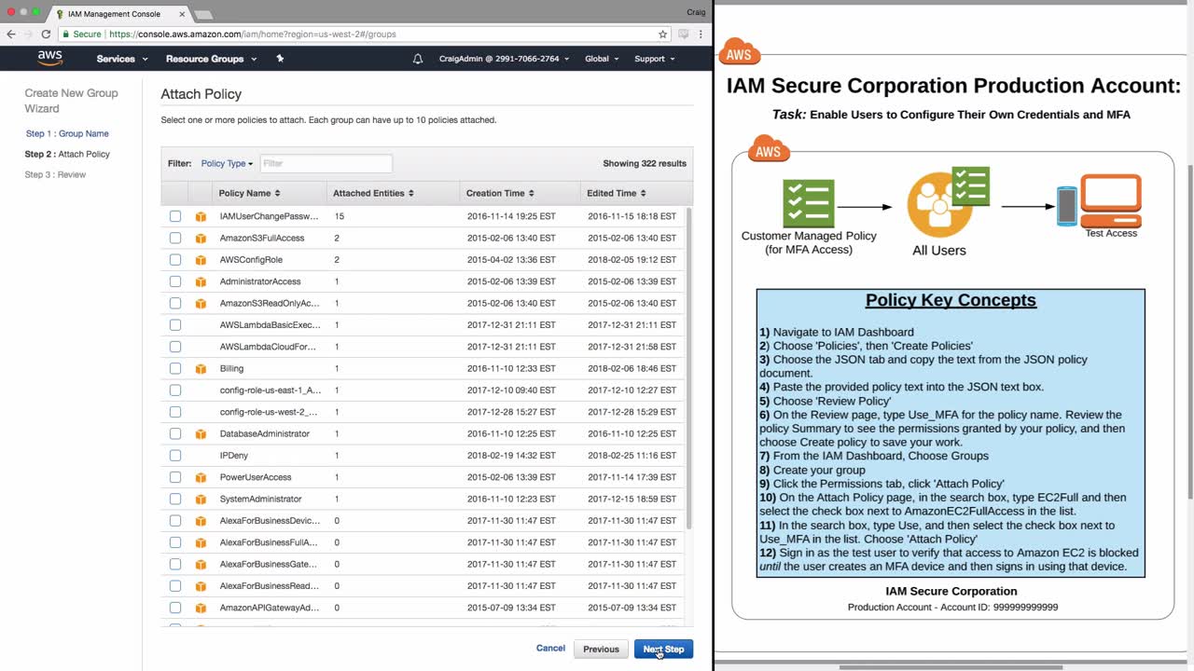Click the Customer Managed Policy checklist icon
This screenshot has height=671, width=1194.
click(x=808, y=204)
